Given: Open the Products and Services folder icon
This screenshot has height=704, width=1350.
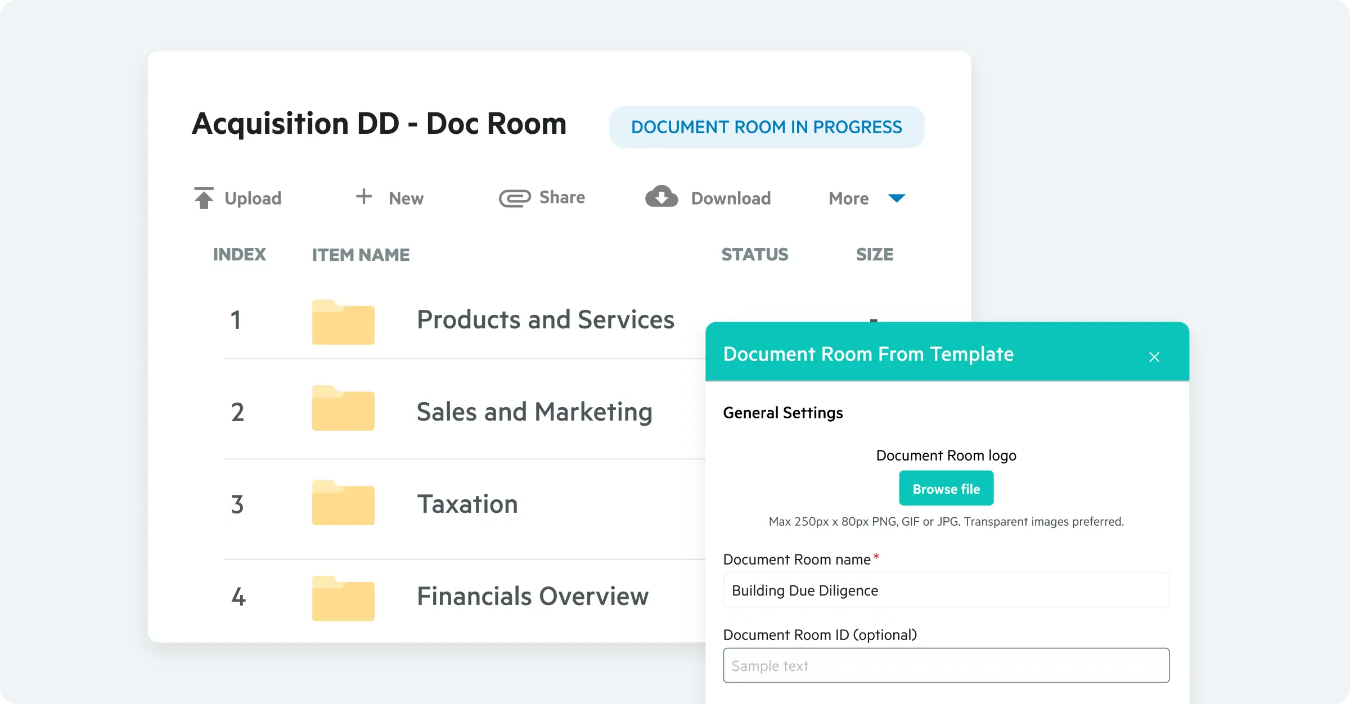Looking at the screenshot, I should pos(343,322).
